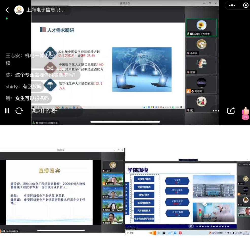Open channel page "上海电子信息职..."
This screenshot has height=250, width=250.
tap(46, 10)
